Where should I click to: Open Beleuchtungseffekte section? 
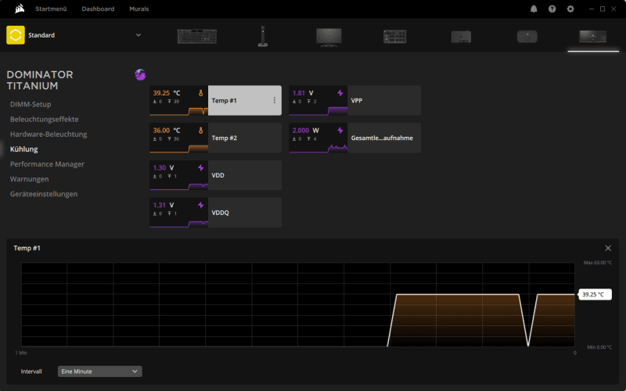coord(45,120)
